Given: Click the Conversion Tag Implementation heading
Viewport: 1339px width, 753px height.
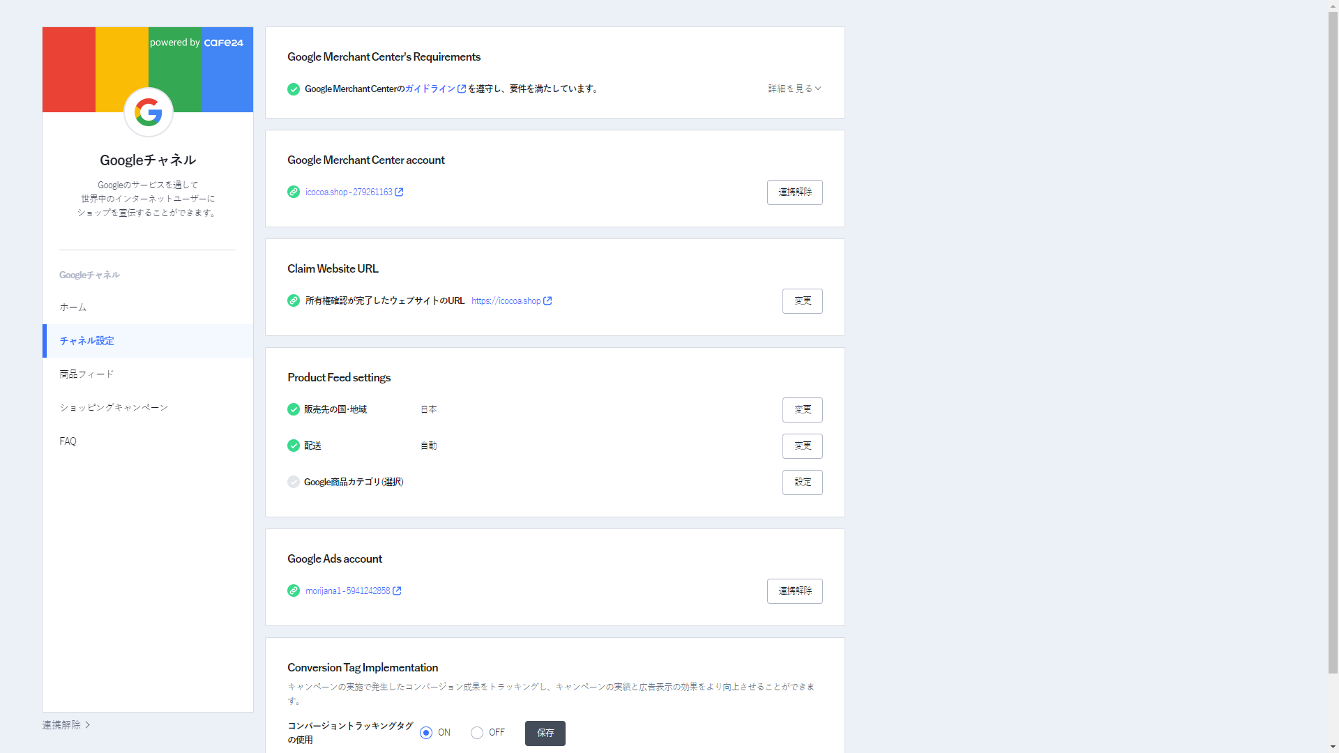Looking at the screenshot, I should click(x=363, y=667).
